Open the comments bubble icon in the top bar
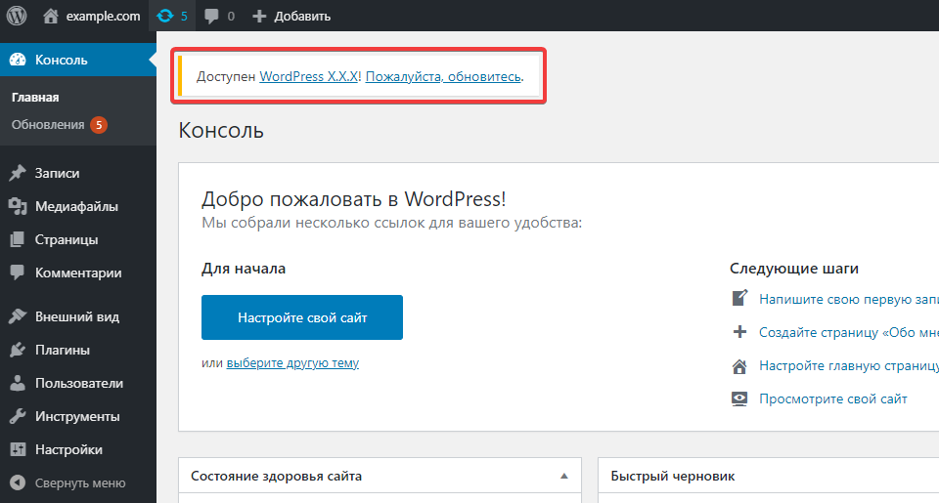This screenshot has height=503, width=939. point(211,17)
